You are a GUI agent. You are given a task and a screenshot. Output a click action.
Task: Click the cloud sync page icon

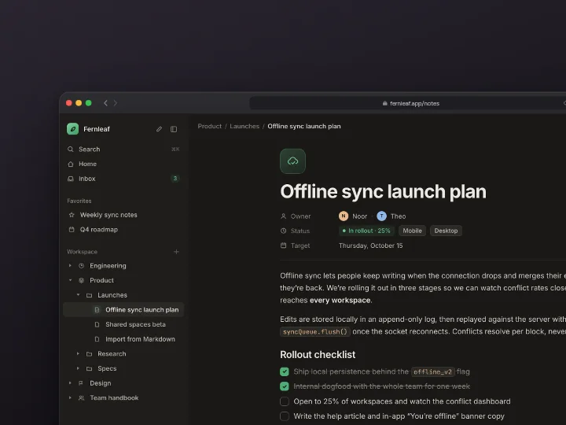[x=292, y=161]
